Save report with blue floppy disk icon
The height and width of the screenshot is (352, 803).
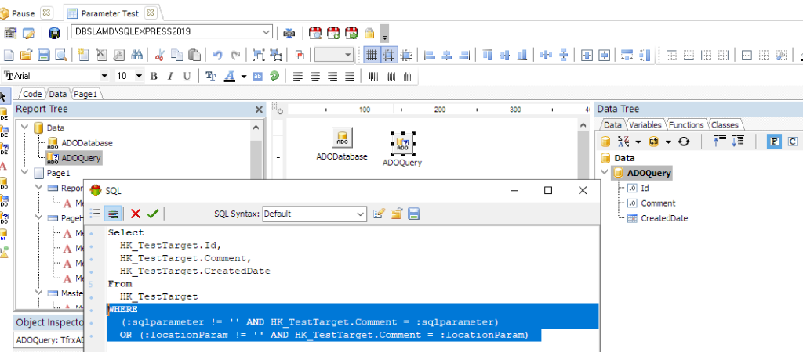coord(44,55)
